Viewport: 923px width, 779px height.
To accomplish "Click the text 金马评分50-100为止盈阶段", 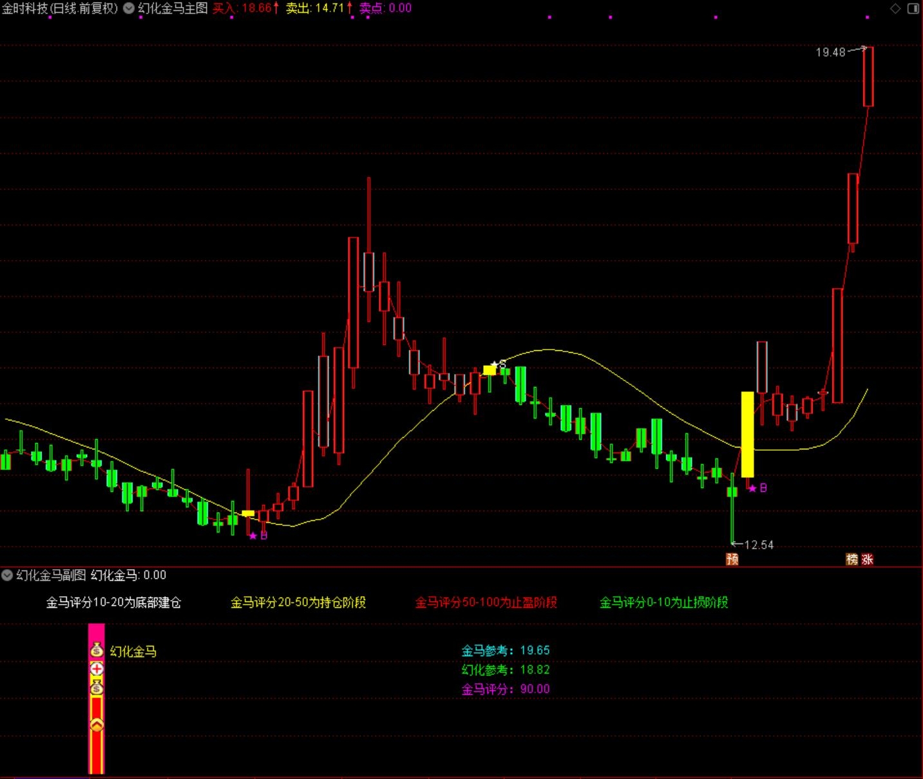I will coord(486,603).
